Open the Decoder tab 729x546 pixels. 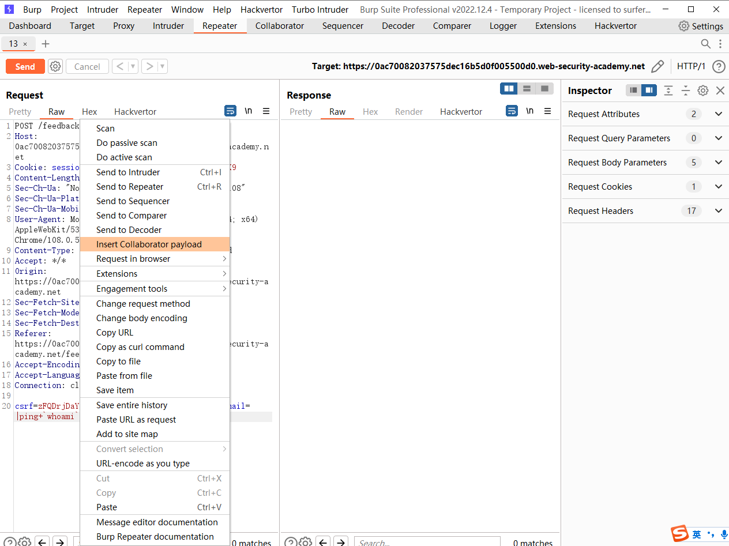(x=399, y=26)
